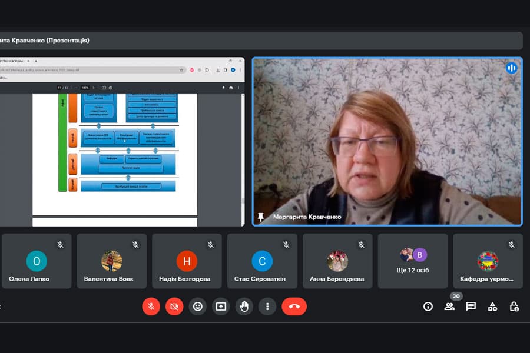Leave call with red hang-up button
The height and width of the screenshot is (353, 530).
(294, 307)
